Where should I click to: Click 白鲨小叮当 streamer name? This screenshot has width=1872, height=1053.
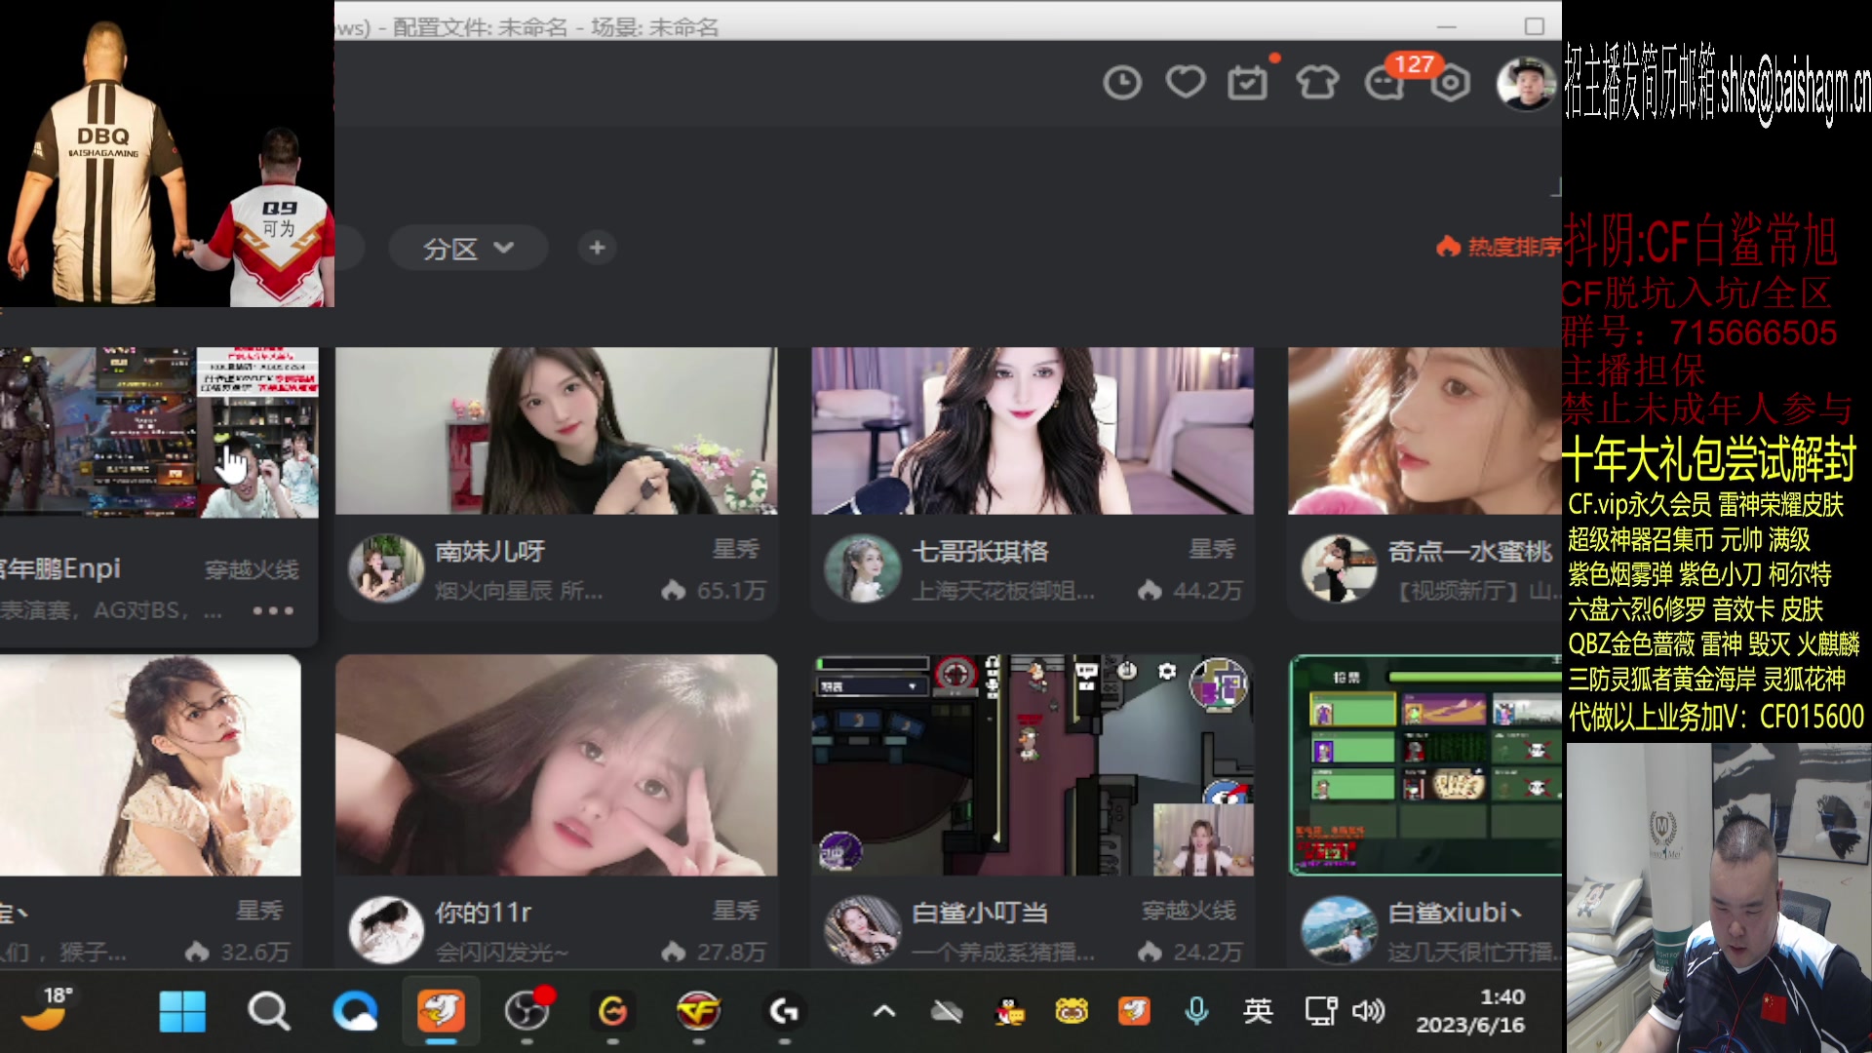click(x=979, y=913)
